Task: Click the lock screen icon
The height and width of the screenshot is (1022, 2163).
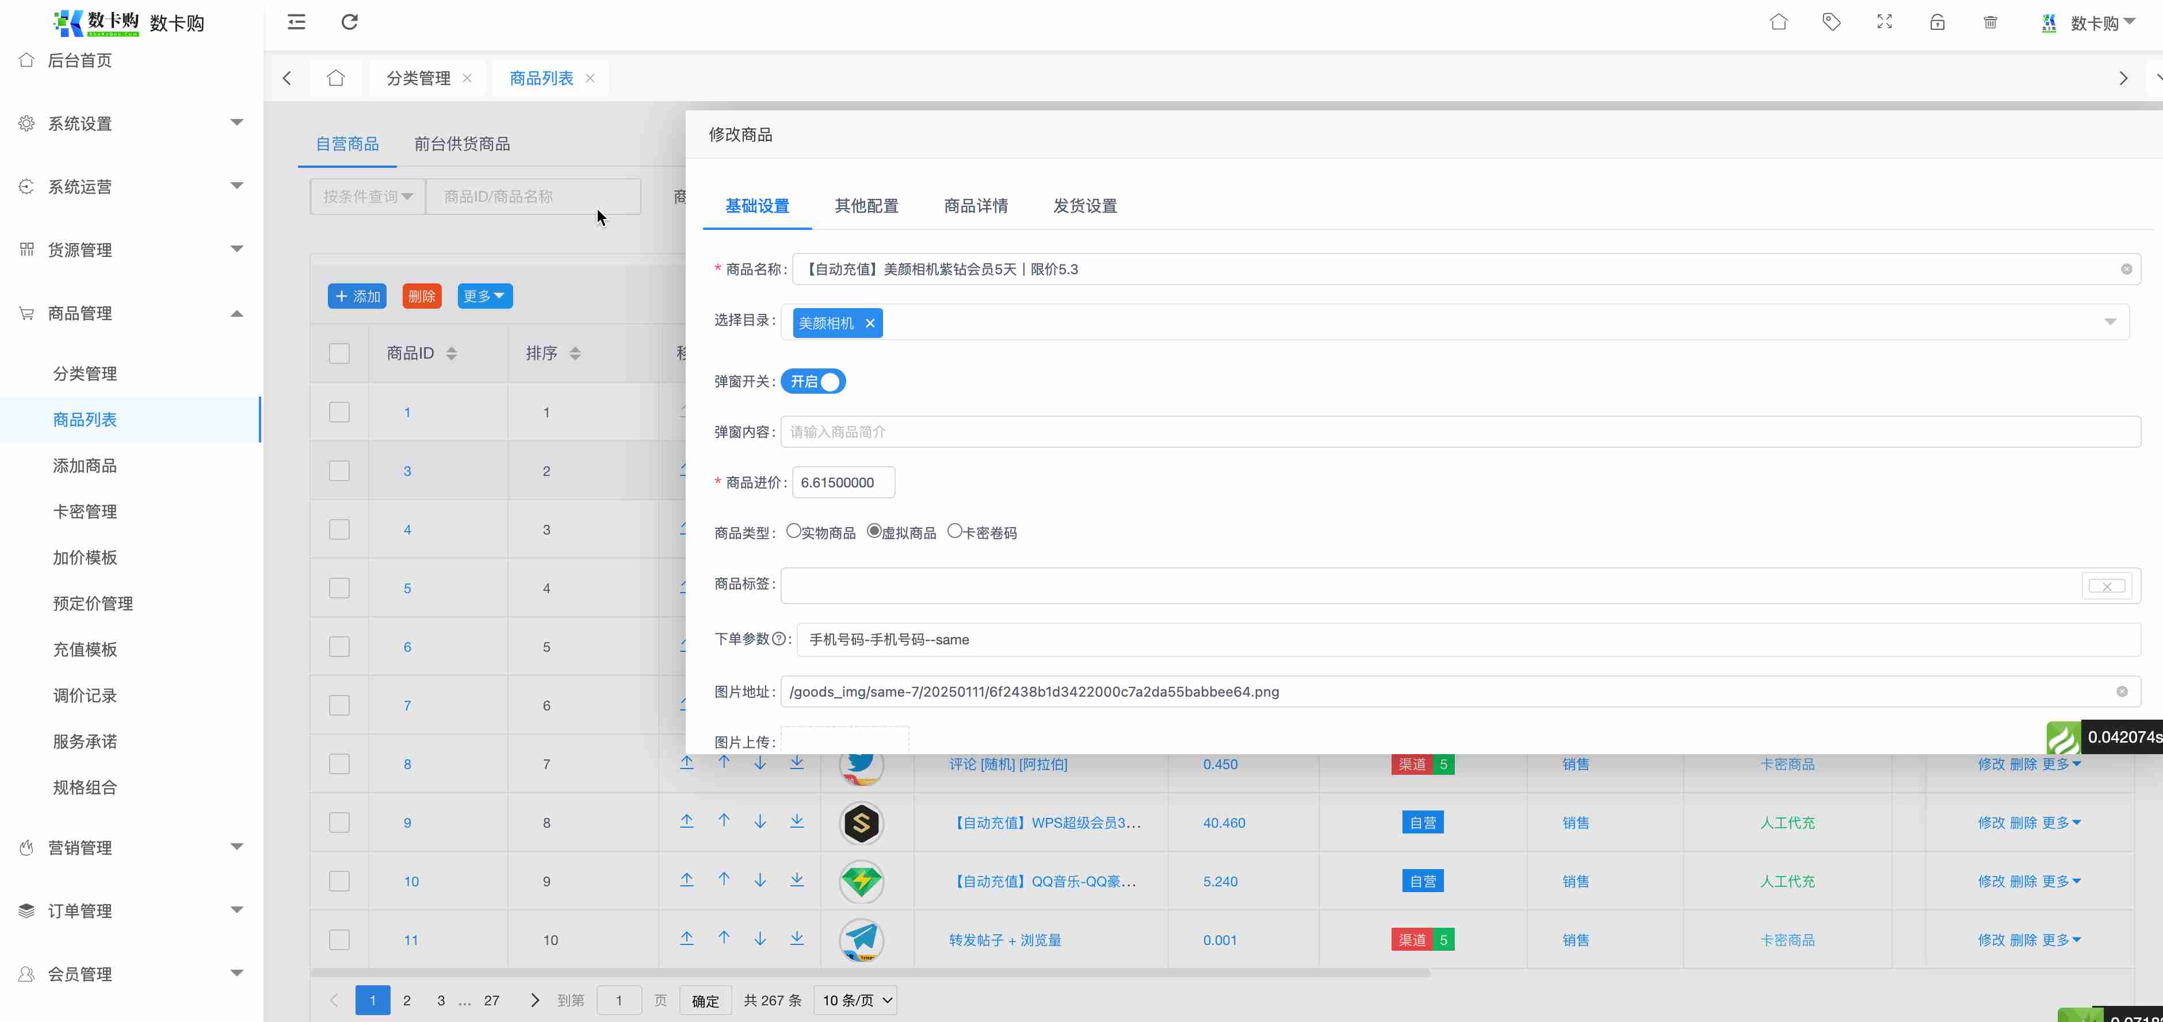Action: pyautogui.click(x=1937, y=22)
